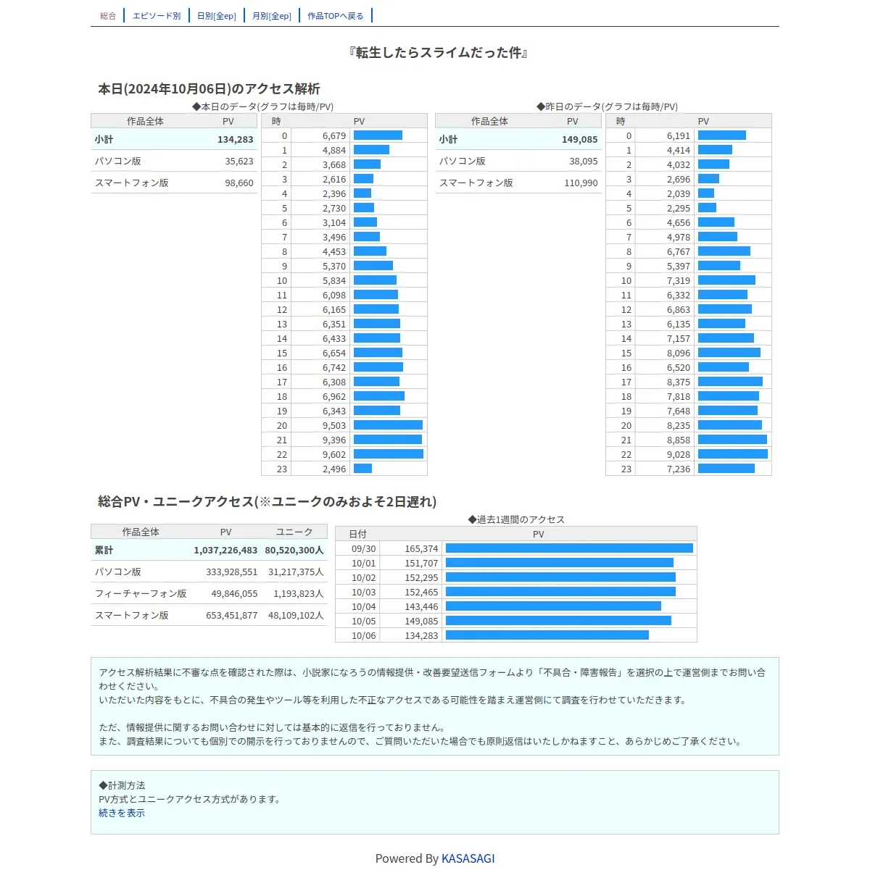The image size is (870, 870).
Task: Select today's スマートフォン版 value 98,660
Action: point(239,183)
